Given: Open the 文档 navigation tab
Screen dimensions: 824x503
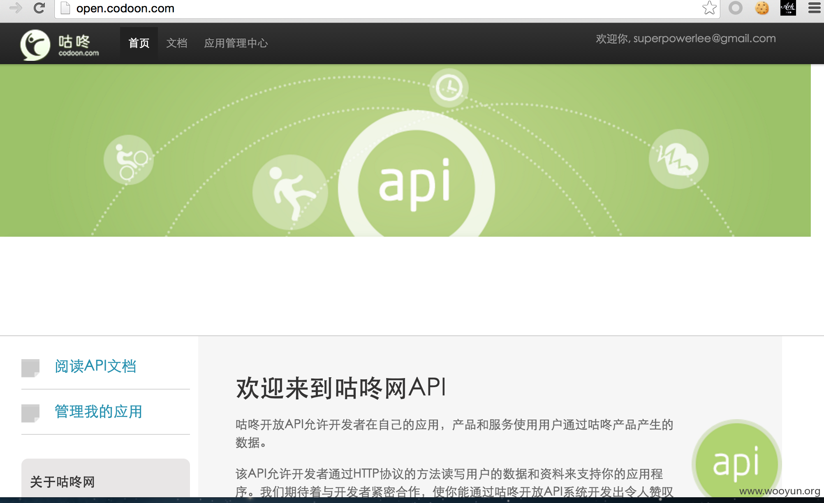Looking at the screenshot, I should point(177,43).
